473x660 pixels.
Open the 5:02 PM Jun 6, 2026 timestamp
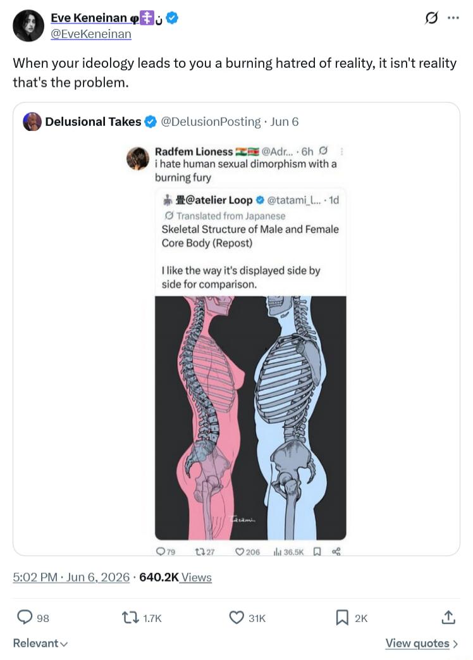pos(71,576)
